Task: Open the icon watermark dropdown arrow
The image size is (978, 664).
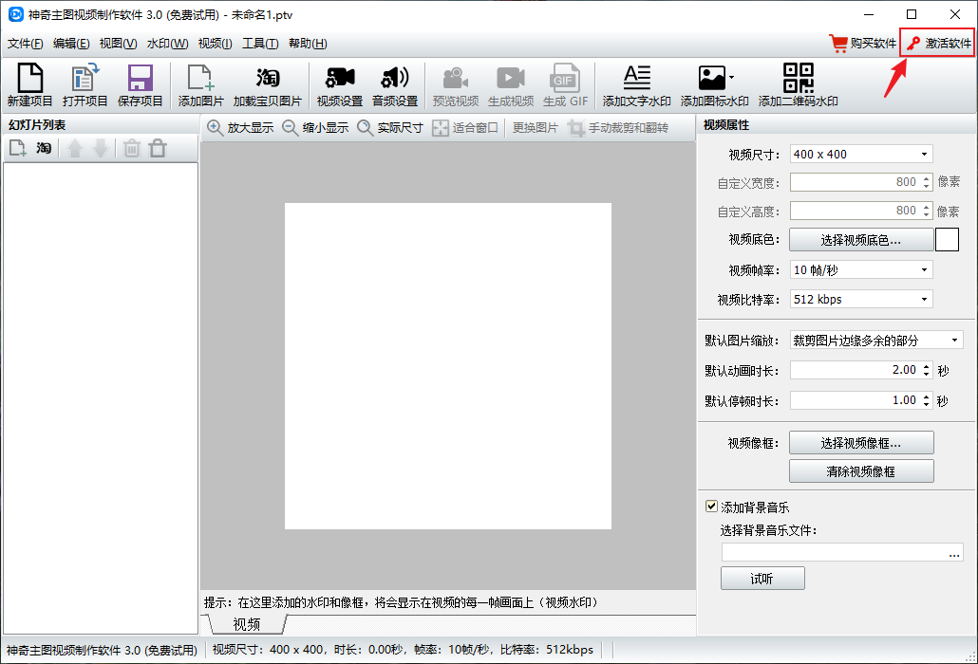Action: point(732,78)
